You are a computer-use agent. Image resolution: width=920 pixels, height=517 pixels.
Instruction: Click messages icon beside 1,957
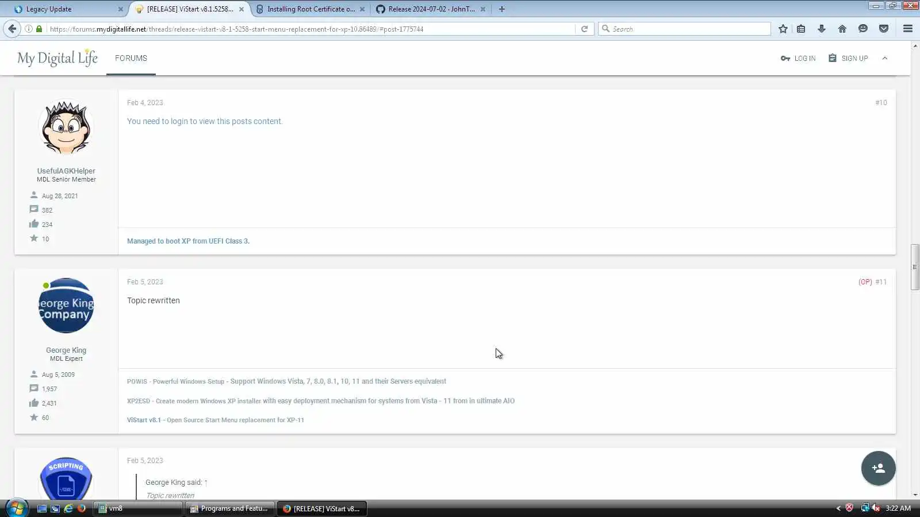click(34, 388)
